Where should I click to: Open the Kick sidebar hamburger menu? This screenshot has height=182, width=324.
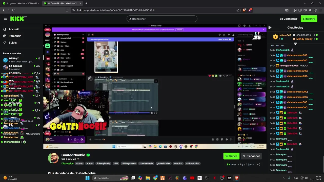coord(5,19)
